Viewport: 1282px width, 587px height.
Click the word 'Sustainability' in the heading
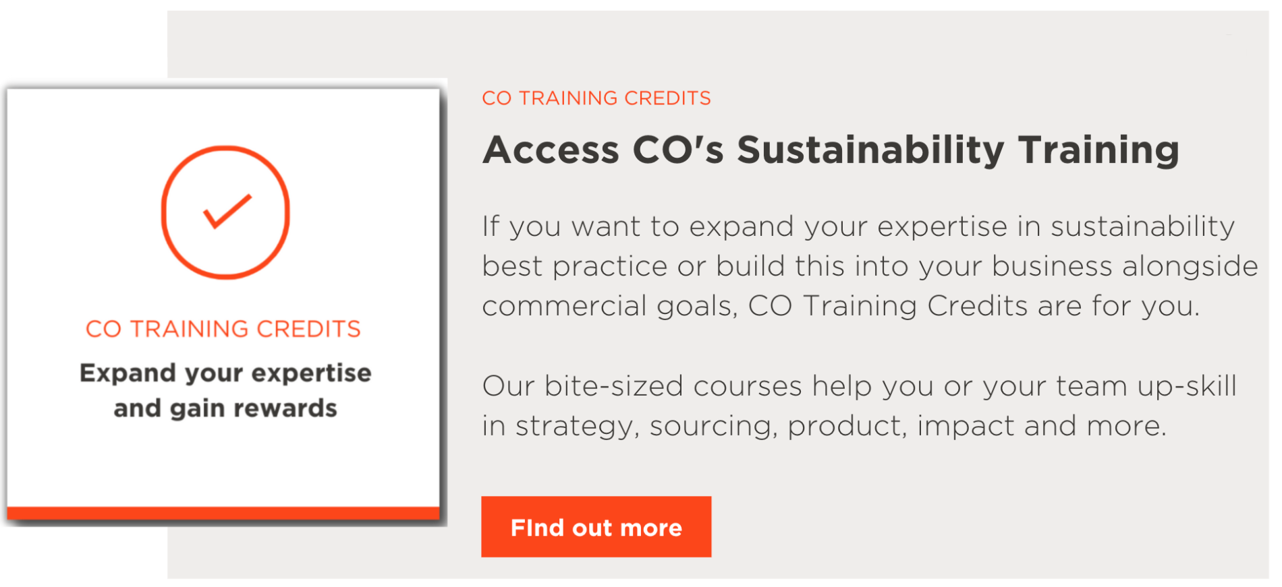coord(870,150)
